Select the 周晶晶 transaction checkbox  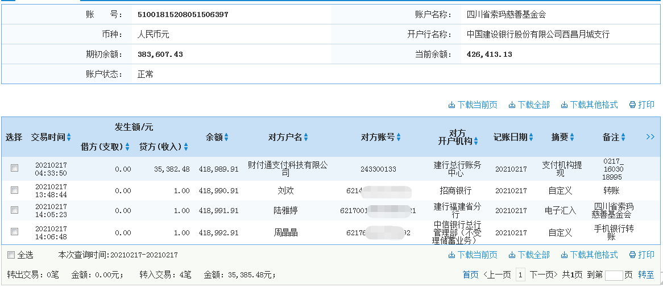(x=15, y=232)
